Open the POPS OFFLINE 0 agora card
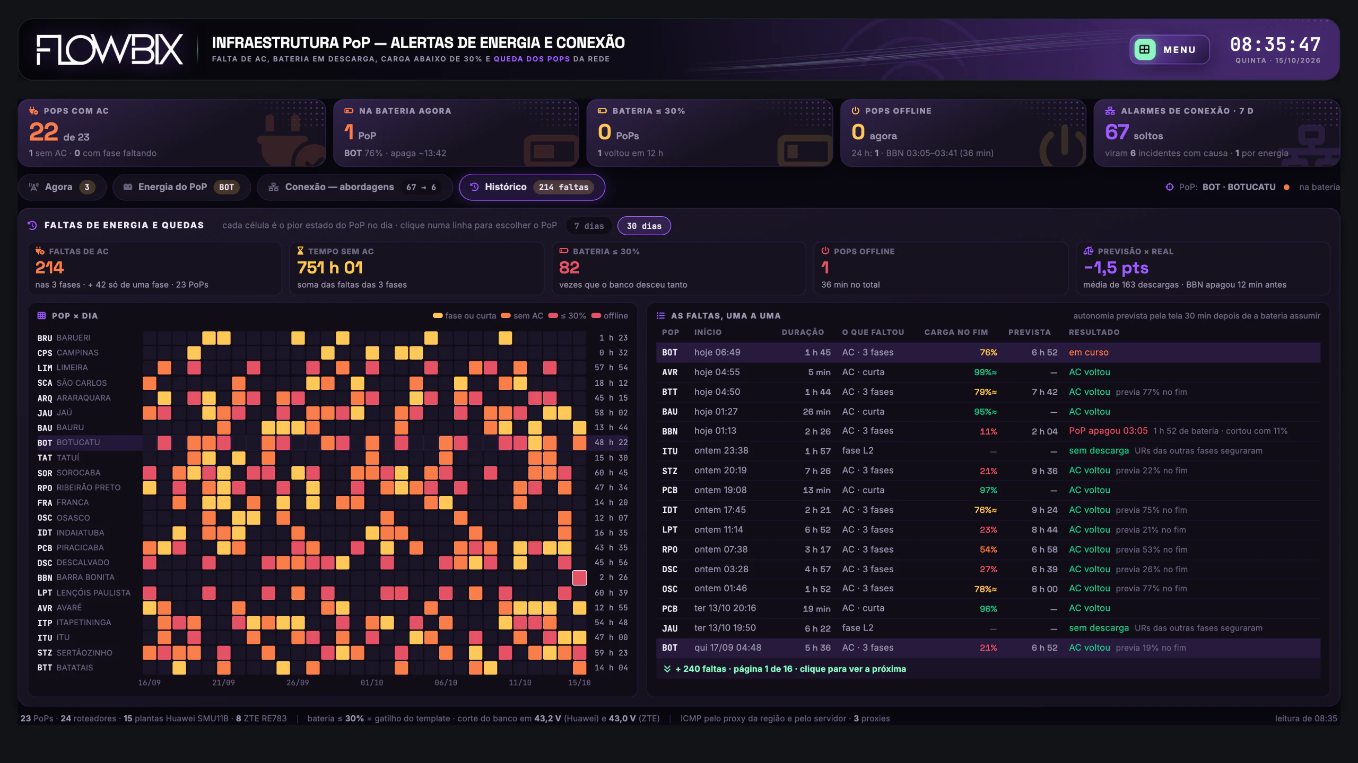The height and width of the screenshot is (763, 1358). click(x=963, y=133)
